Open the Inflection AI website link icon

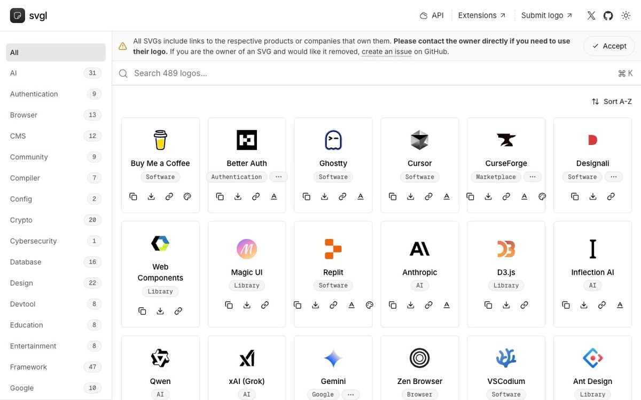pyautogui.click(x=602, y=305)
